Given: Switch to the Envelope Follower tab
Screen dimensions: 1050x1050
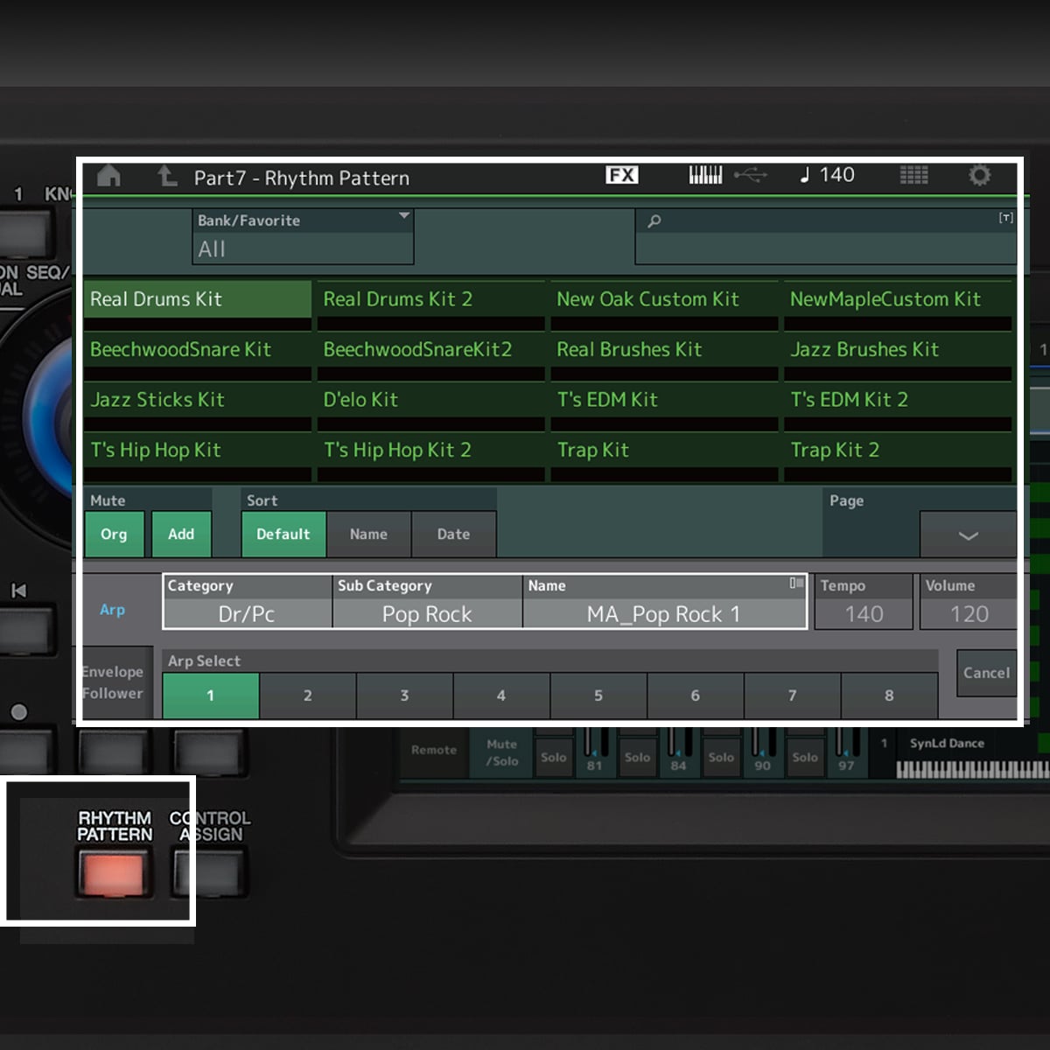Looking at the screenshot, I should [x=113, y=682].
